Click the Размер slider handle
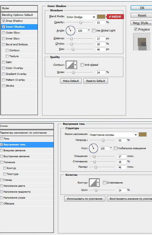This screenshot has height=235, width=152. pos(96,167)
